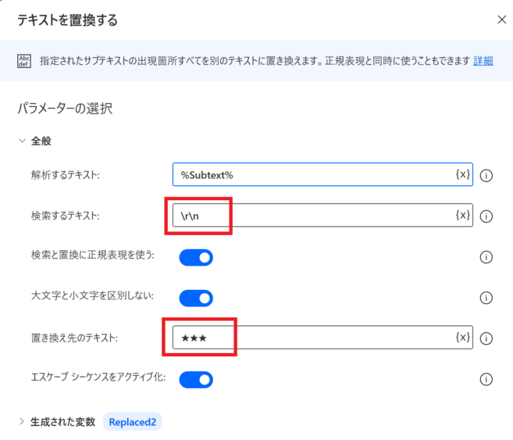Disable 検索と置換に正規表現を使う toggle
Viewport: 513px width, 440px height.
pyautogui.click(x=196, y=258)
